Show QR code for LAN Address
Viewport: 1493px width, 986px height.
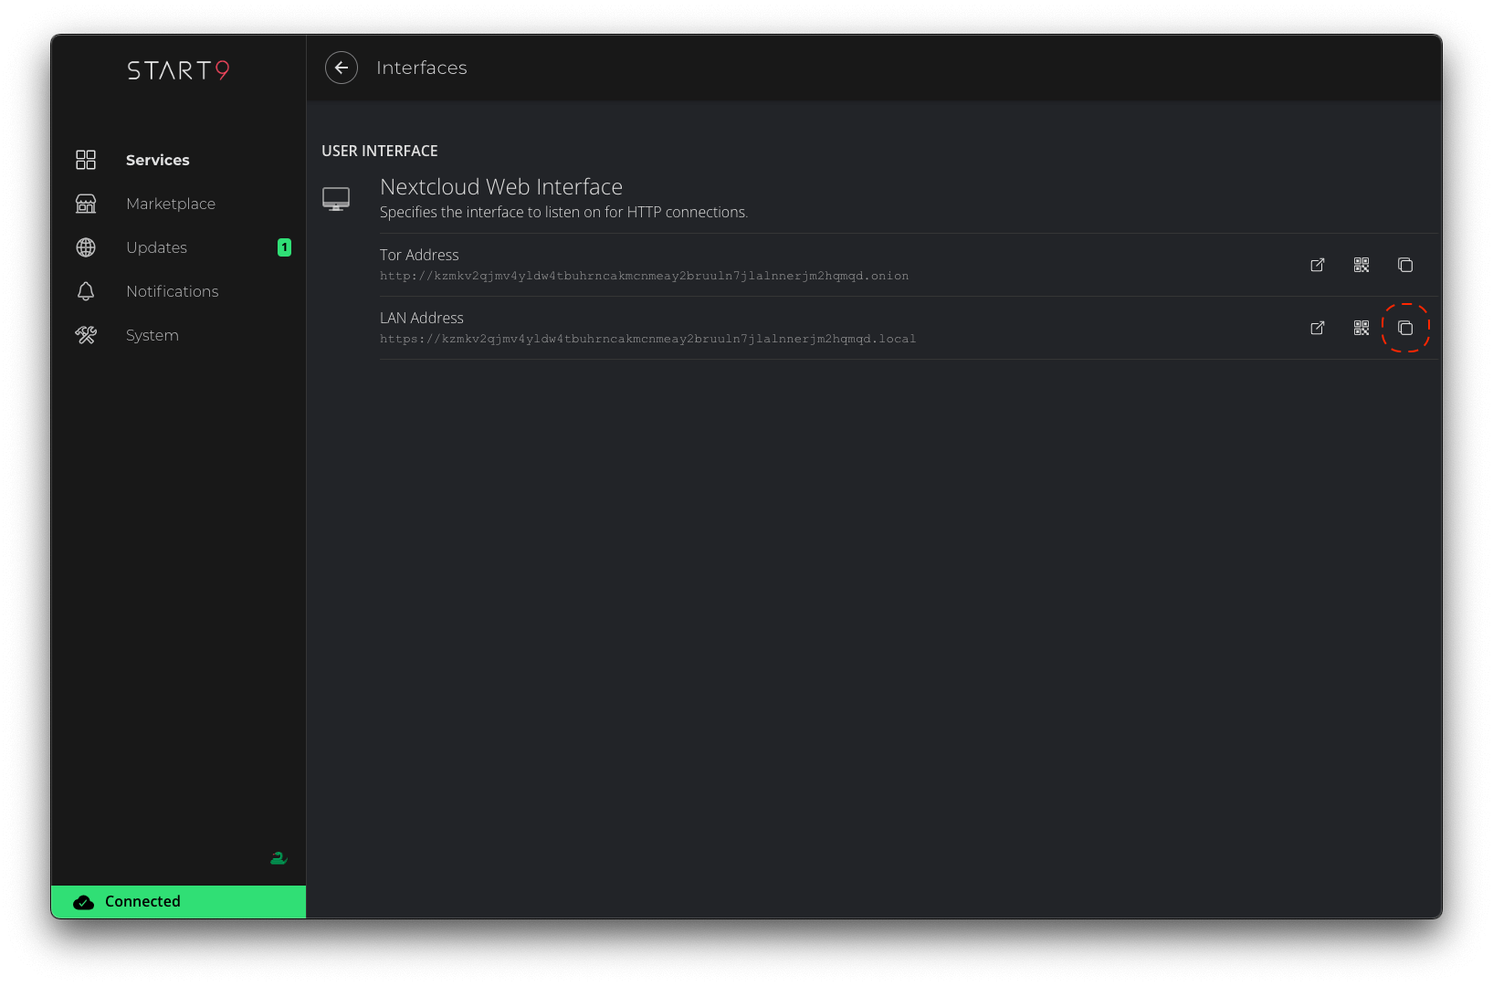pos(1361,328)
